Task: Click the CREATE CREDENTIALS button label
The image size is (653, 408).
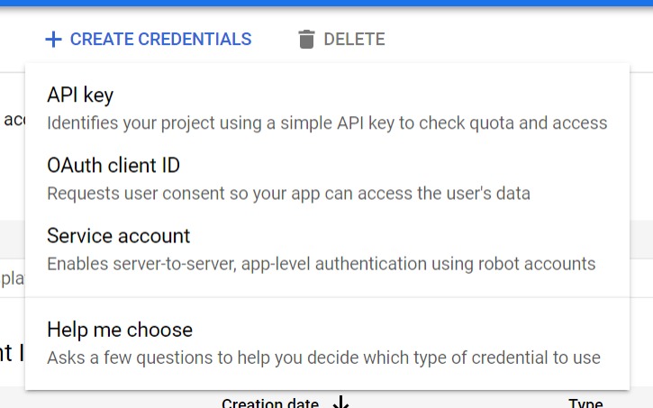Action: [x=160, y=39]
